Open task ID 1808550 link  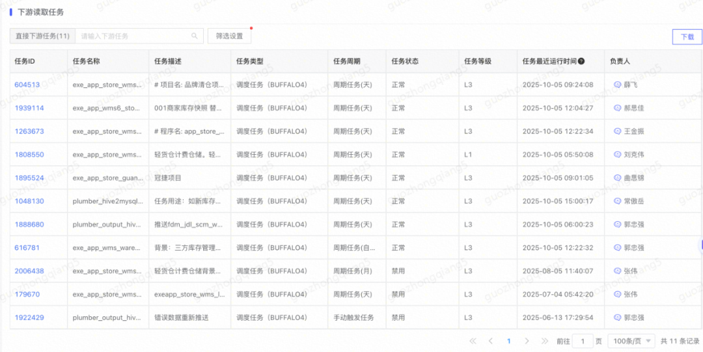coord(29,155)
